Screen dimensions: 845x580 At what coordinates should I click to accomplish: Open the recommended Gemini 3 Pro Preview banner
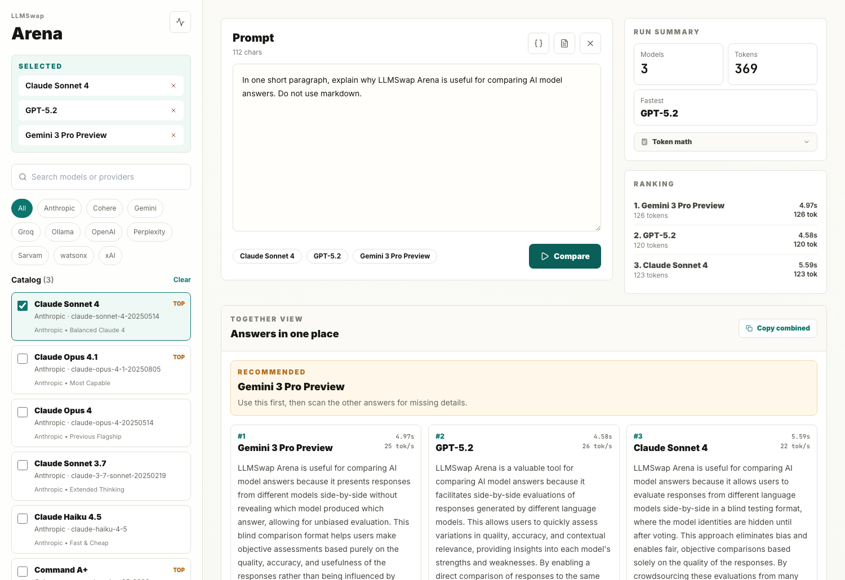[524, 388]
